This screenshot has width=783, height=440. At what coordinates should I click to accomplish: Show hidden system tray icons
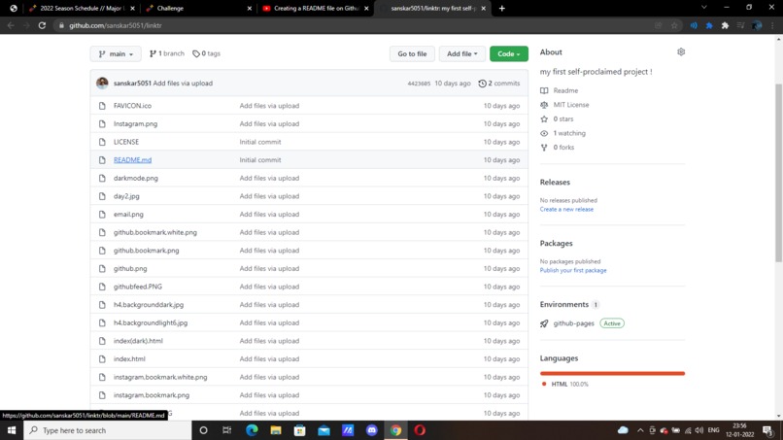[x=640, y=430]
